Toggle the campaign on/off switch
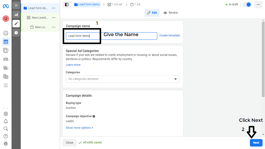The width and height of the screenshot is (265, 149). tap(247, 4)
